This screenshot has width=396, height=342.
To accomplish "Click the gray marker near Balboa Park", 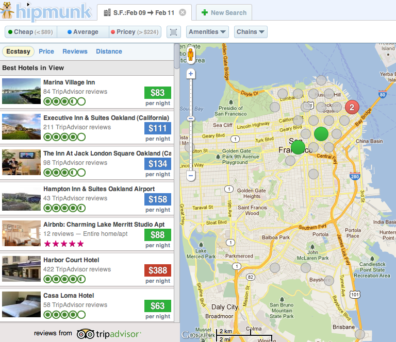I will 274,268.
